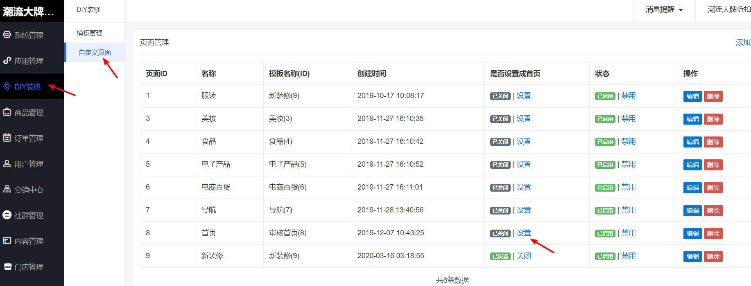
Task: Expand the 消息提醒 dropdown
Action: pos(664,9)
